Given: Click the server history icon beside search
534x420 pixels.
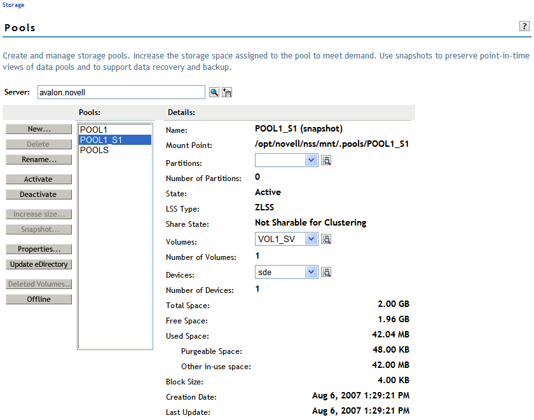Looking at the screenshot, I should [x=227, y=93].
